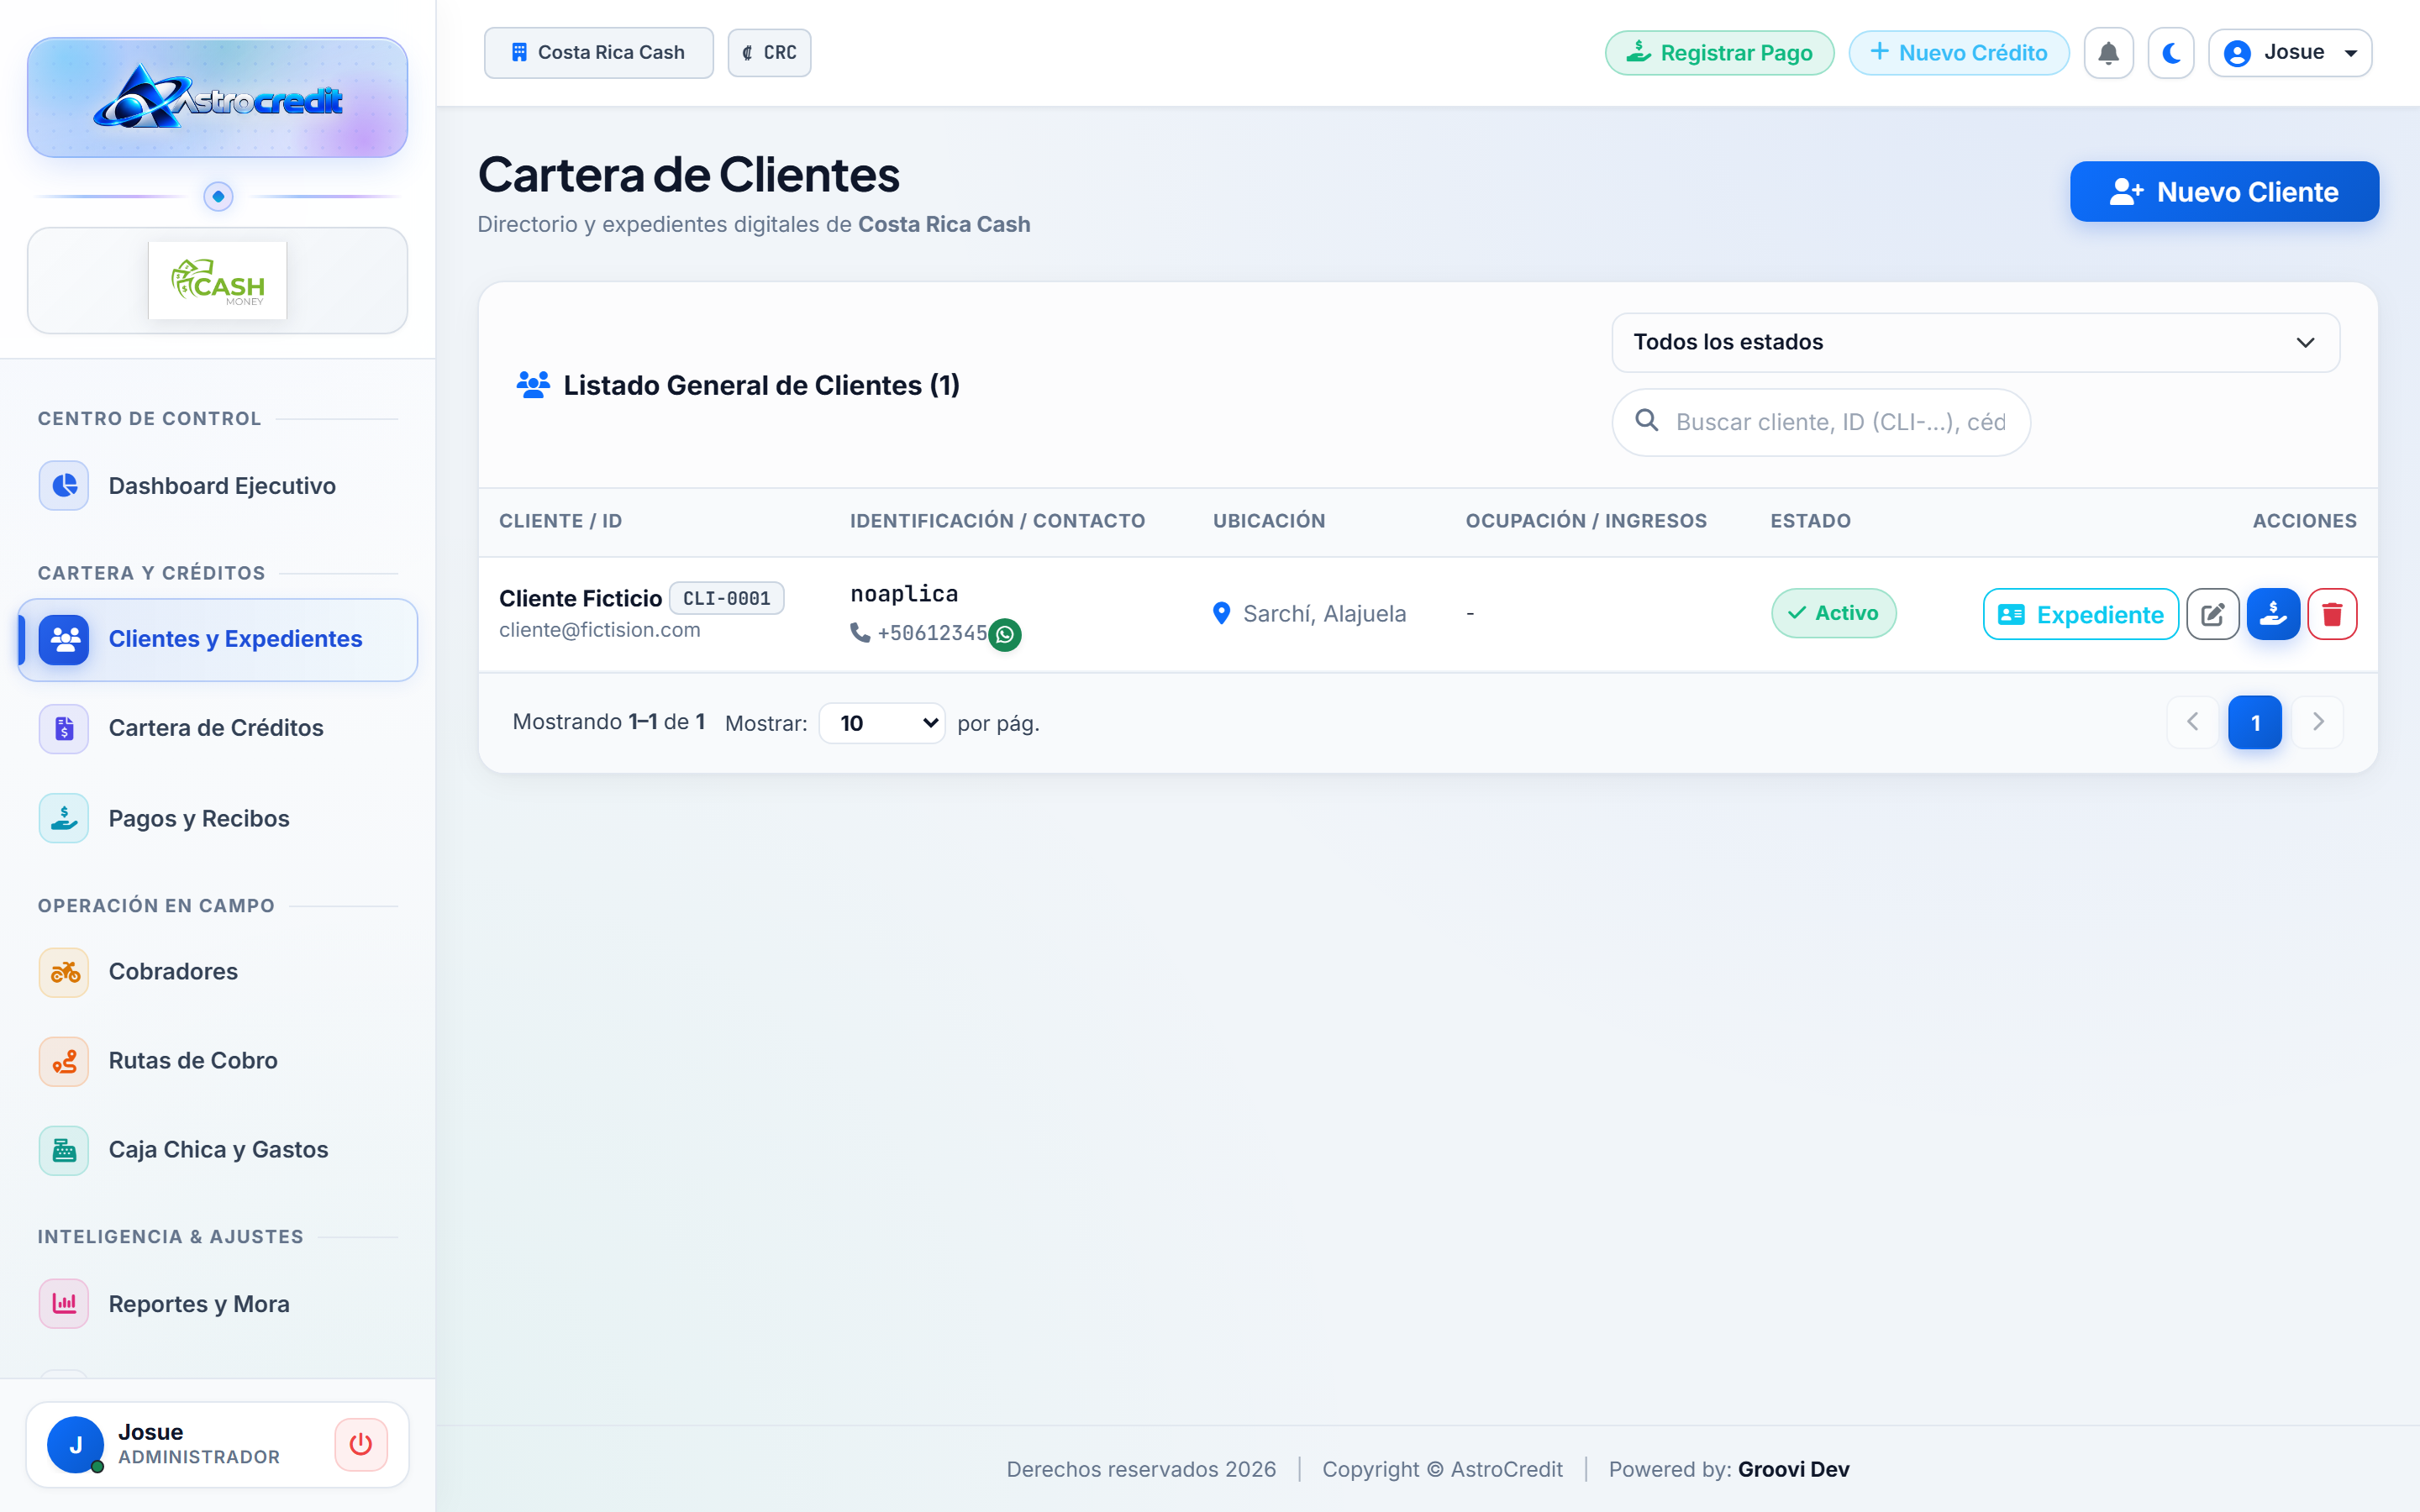Edit Cliente Ficticio with pencil icon
Image resolution: width=2420 pixels, height=1512 pixels.
tap(2212, 614)
